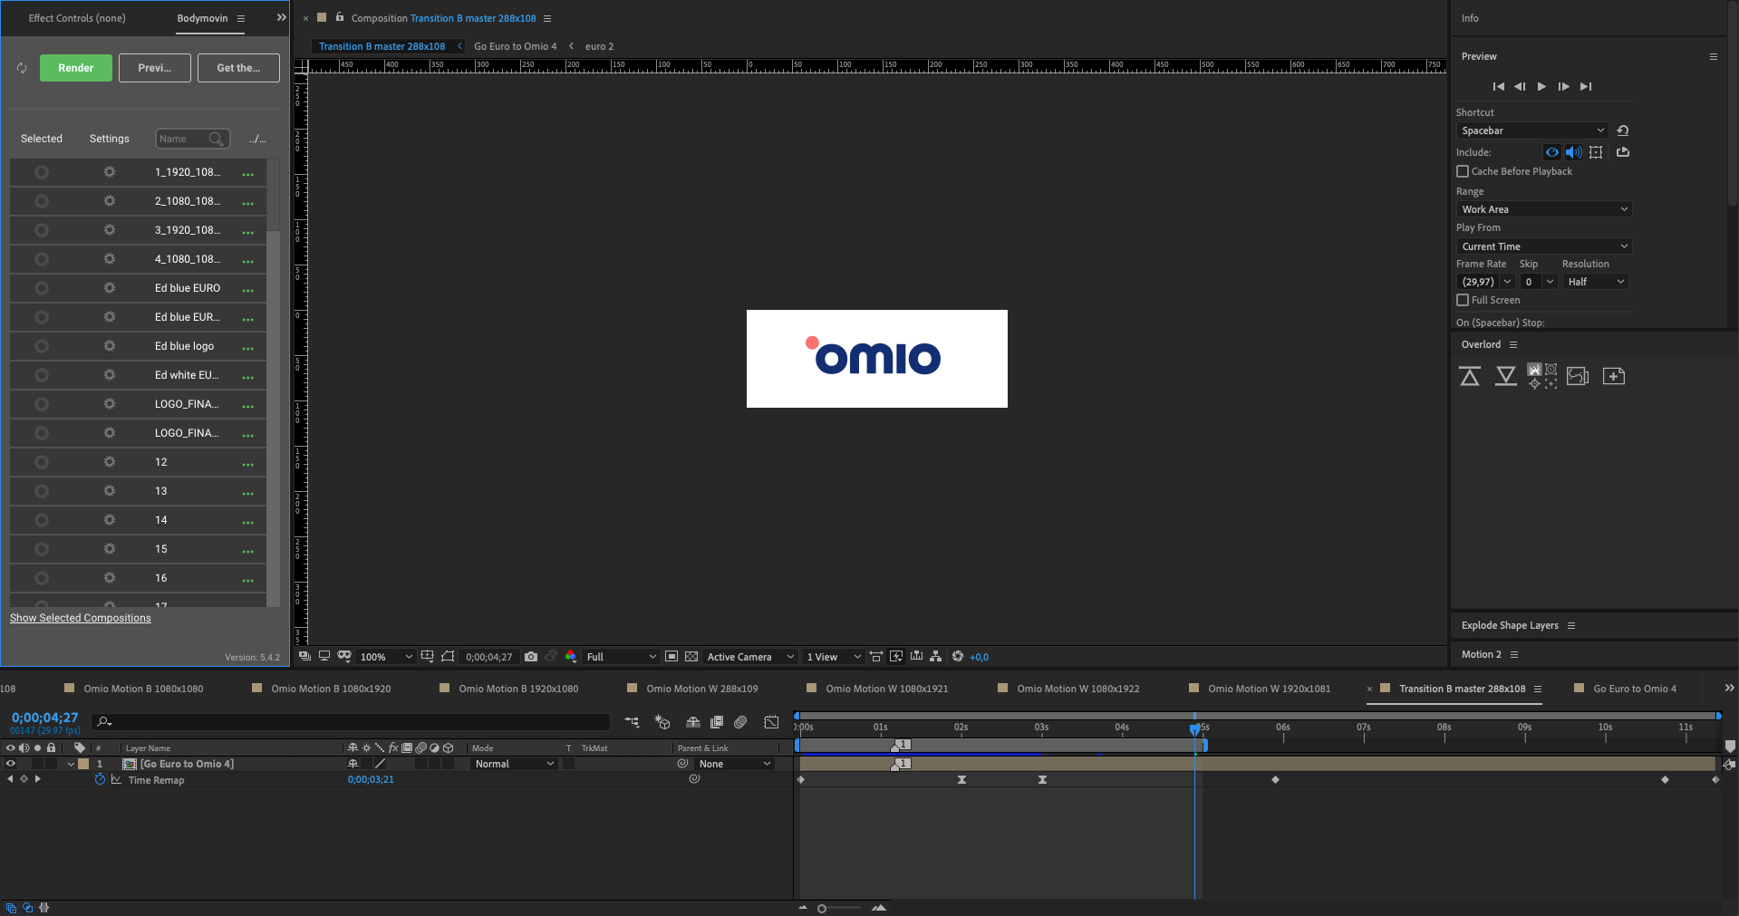Open the Bodymovin panel menu
1739x916 pixels.
pyautogui.click(x=241, y=18)
